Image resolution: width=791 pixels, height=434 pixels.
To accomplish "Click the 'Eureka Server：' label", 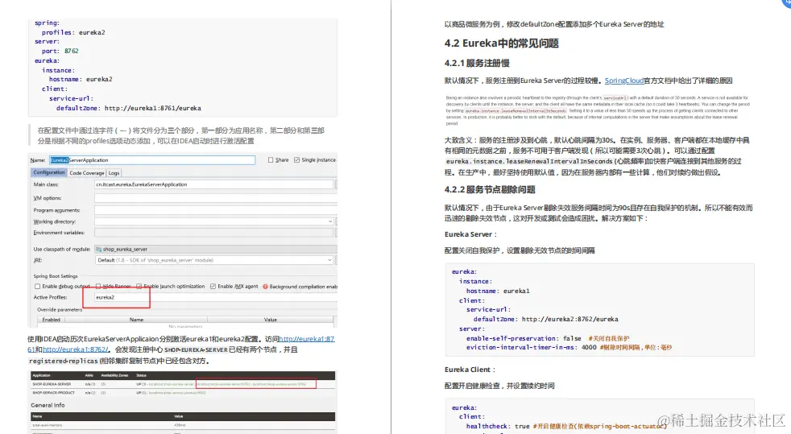I will pyautogui.click(x=470, y=234).
